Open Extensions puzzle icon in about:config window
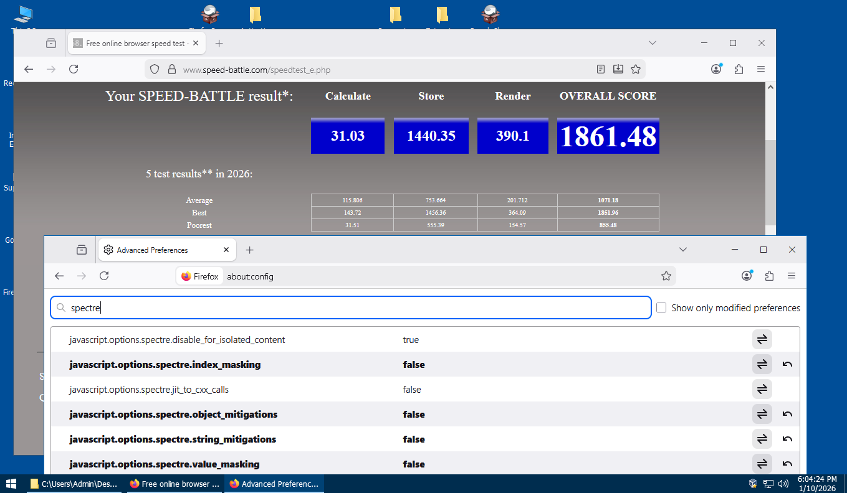The width and height of the screenshot is (847, 493). pyautogui.click(x=769, y=276)
